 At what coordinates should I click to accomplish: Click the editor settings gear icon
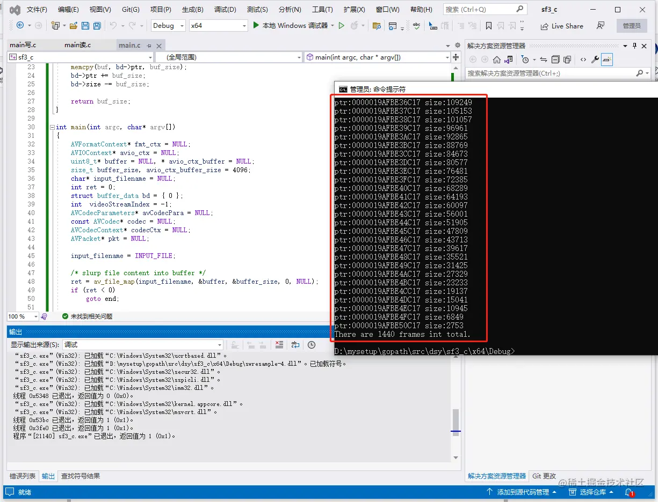[458, 45]
